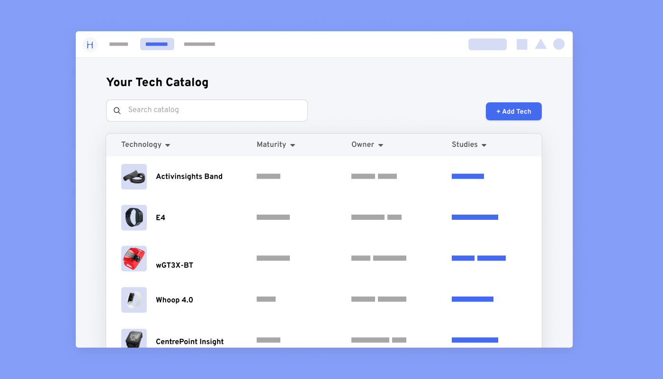This screenshot has height=379, width=663.
Task: Expand the Owner column sort arrow
Action: [x=381, y=145]
